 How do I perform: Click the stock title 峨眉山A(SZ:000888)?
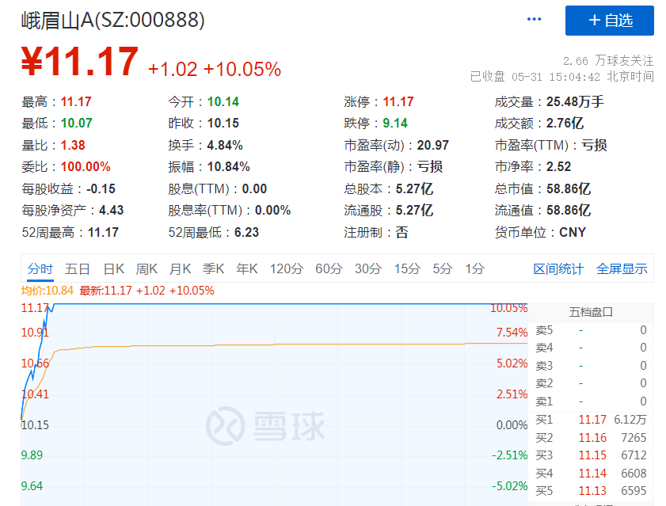(113, 20)
